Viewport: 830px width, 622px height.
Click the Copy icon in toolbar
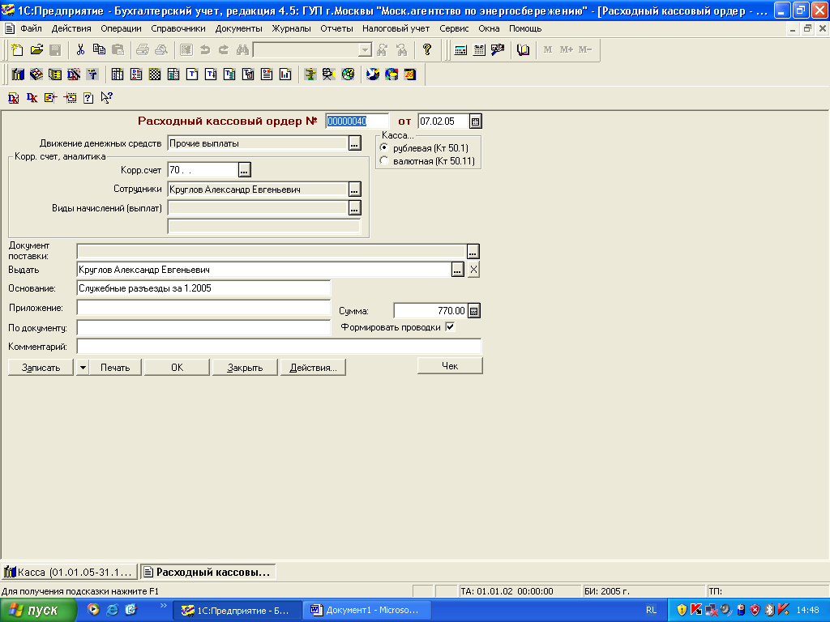(99, 49)
